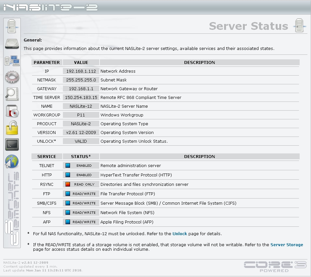311x277 pixels.
Task: Open the Server Status sidebar icon
Action: click(x=12, y=26)
